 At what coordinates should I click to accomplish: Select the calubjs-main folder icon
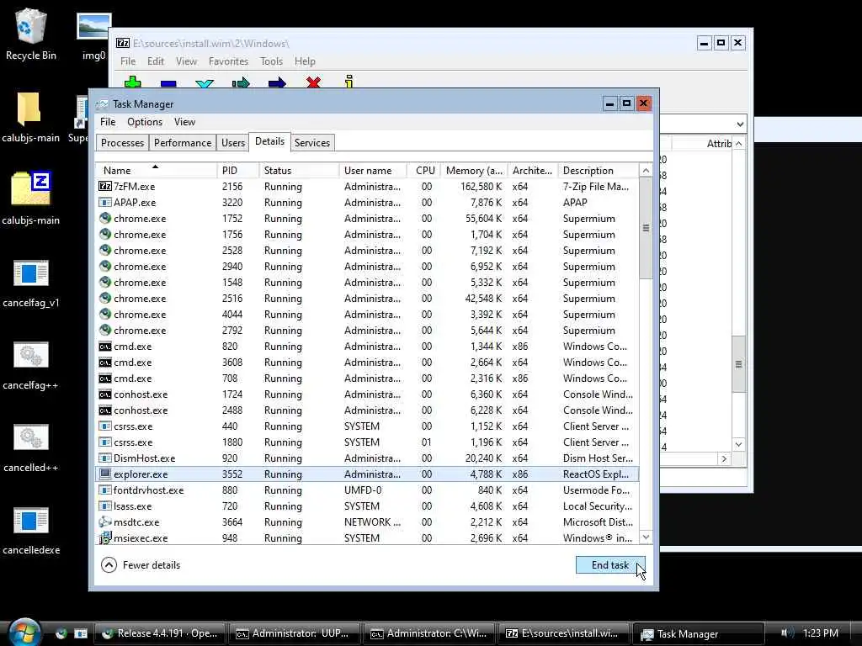(31, 117)
